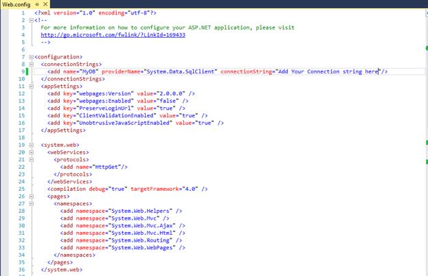Click the providerName attribute on line 9
Viewport: 428px width, 276px height.
pos(121,71)
